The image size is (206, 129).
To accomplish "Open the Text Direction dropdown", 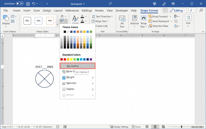I will point(112,17).
